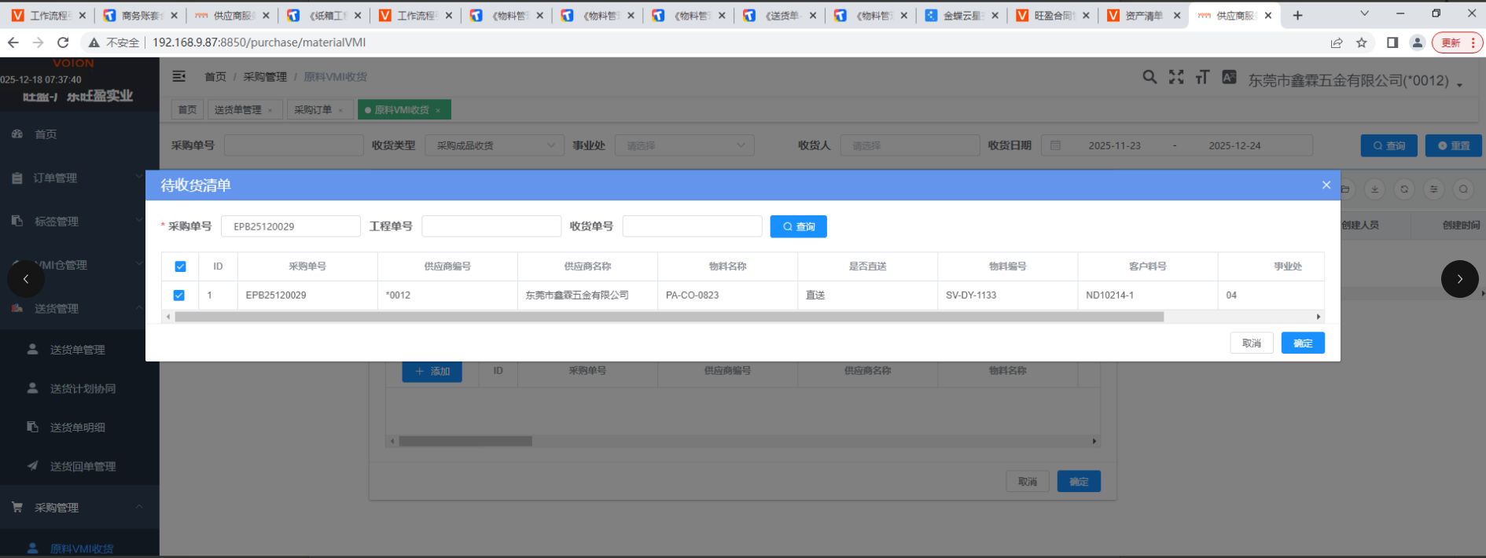The image size is (1486, 558).
Task: Close the 待收货清单 dialog with X
Action: [x=1326, y=185]
